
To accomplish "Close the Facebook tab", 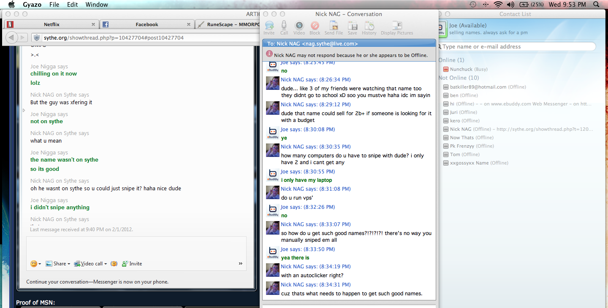I will [x=188, y=24].
